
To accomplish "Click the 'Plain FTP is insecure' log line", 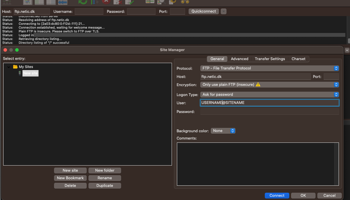I will coord(59,31).
